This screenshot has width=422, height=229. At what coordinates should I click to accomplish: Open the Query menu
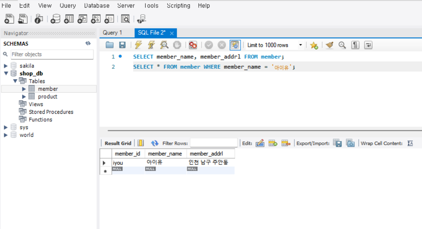pos(68,6)
